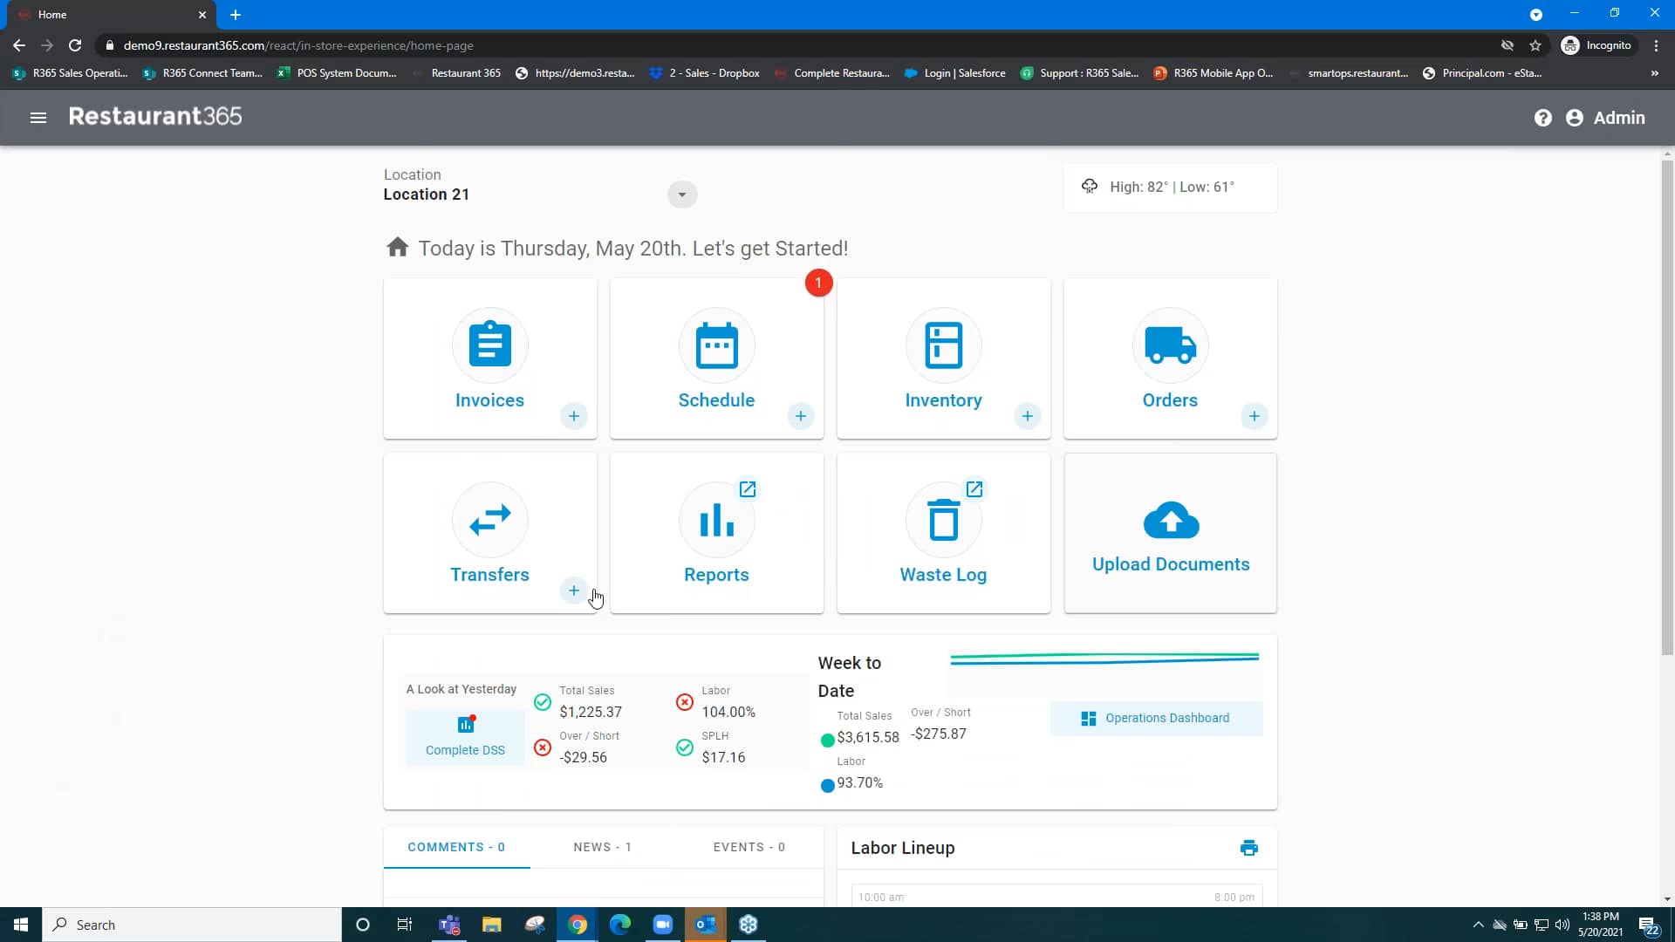1675x942 pixels.
Task: Switch to the EVENTS - 0 tab
Action: point(749,846)
